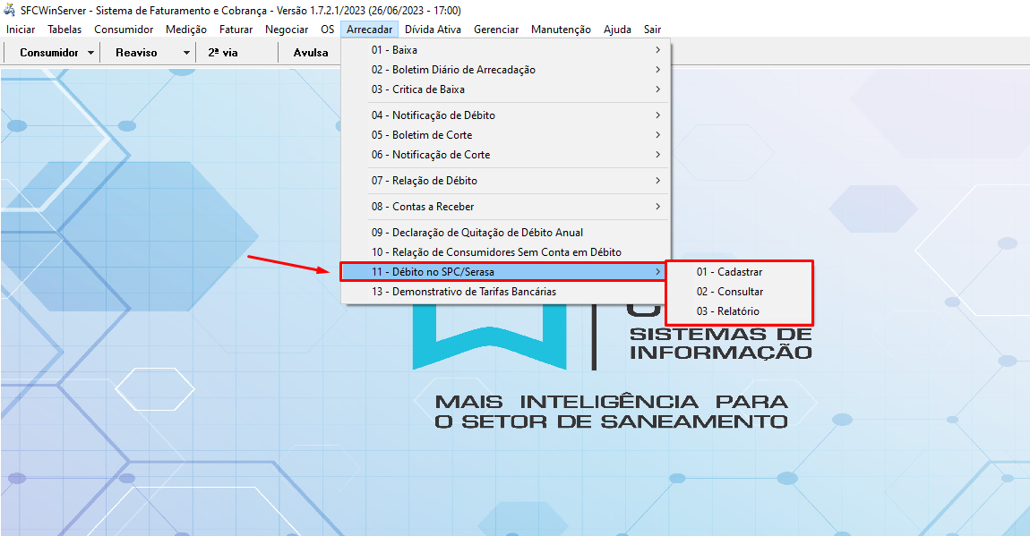Expand 04 - Notificação de Débito entry
The image size is (1030, 536).
click(443, 115)
